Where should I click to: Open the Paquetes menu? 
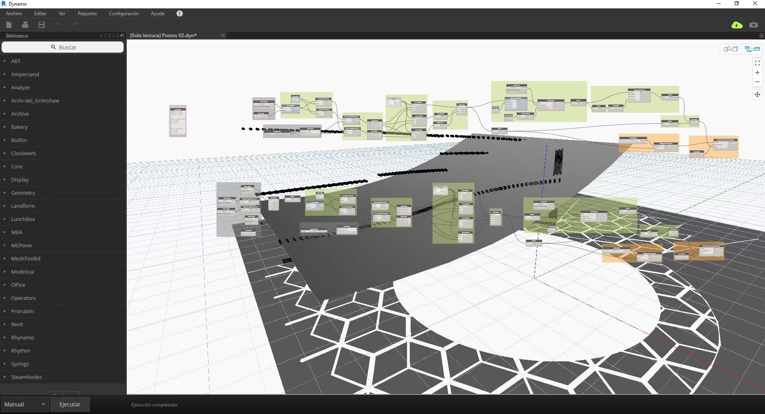[x=87, y=14]
